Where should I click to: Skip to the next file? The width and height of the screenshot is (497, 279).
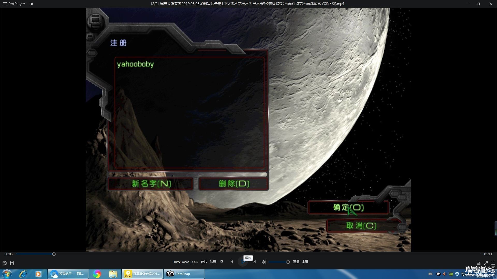coord(254,262)
